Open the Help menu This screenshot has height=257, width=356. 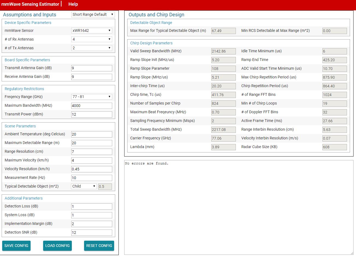73,4
